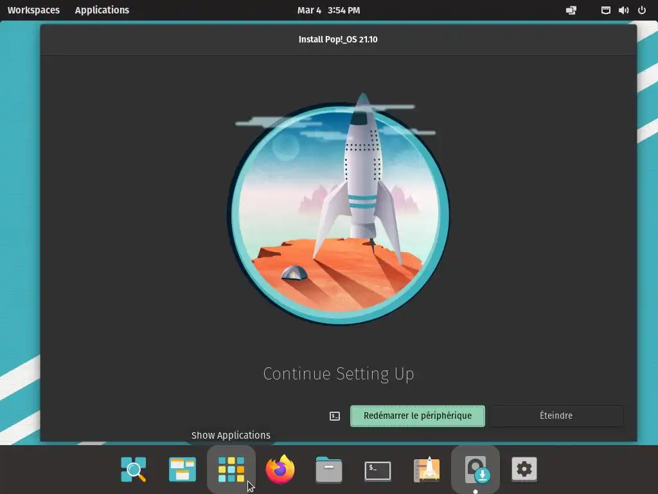The image size is (658, 494).
Task: Click the volume speaker icon
Action: [623, 10]
